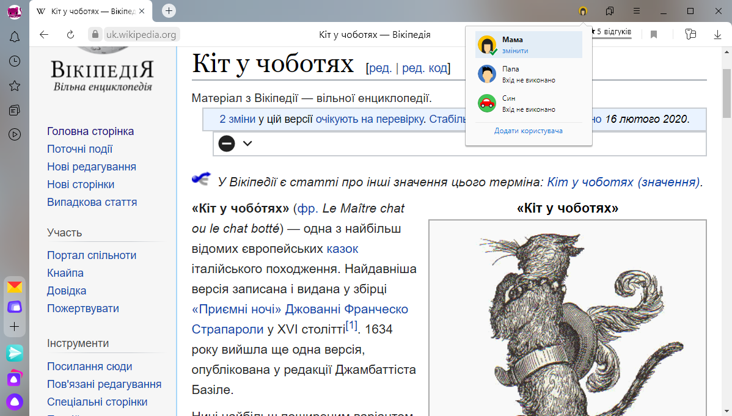This screenshot has width=732, height=416.
Task: Open collections icon in sidebar
Action: [15, 110]
